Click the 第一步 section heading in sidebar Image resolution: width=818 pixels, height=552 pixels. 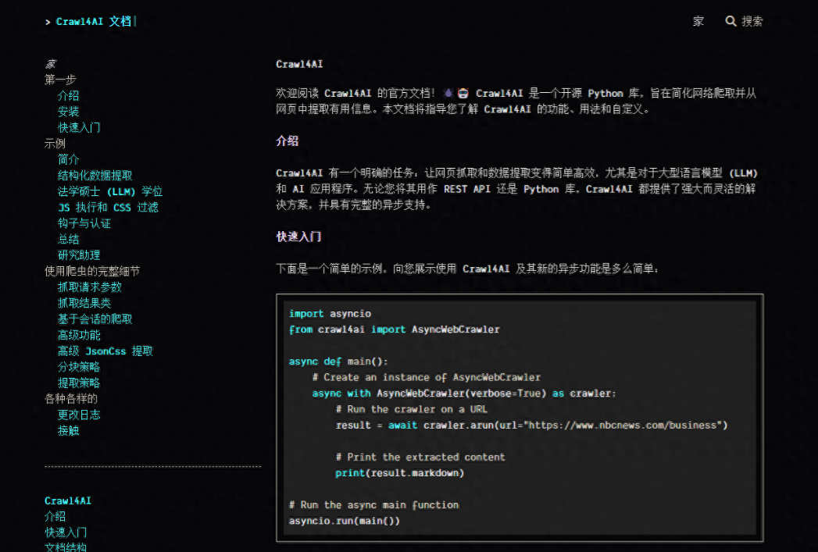60,80
